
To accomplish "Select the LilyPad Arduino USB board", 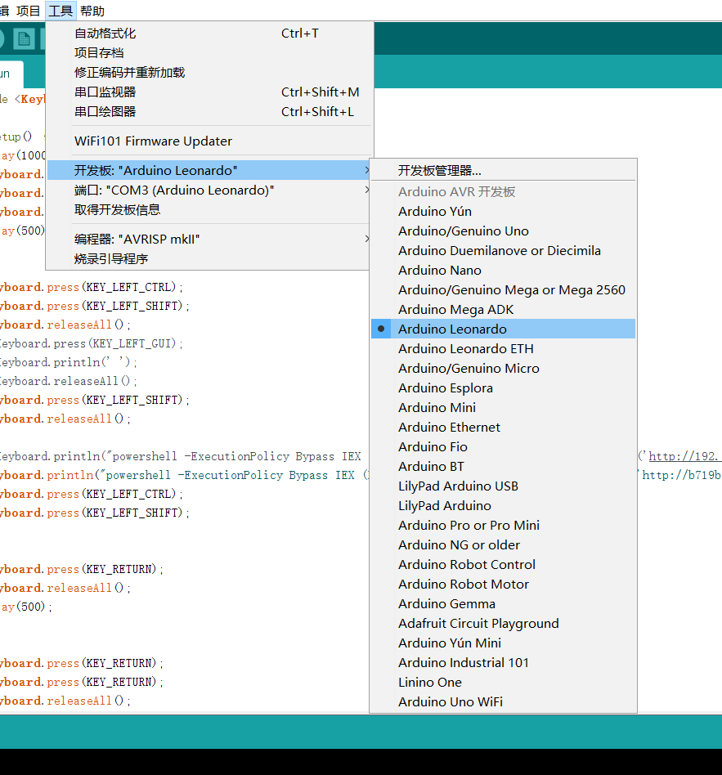I will [458, 486].
